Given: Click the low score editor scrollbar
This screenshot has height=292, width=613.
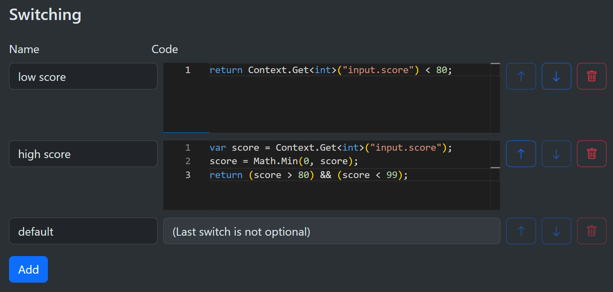Looking at the screenshot, I should tap(495, 98).
